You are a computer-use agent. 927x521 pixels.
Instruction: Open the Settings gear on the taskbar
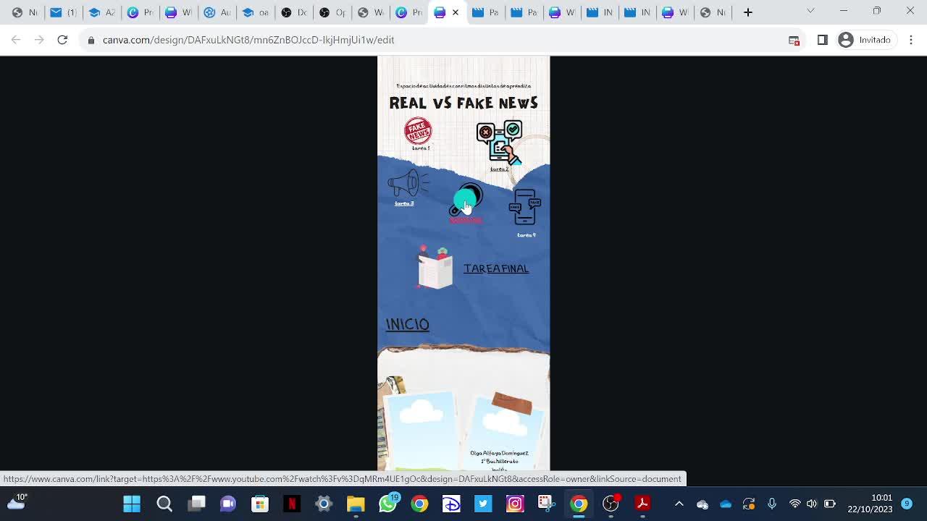coord(324,504)
